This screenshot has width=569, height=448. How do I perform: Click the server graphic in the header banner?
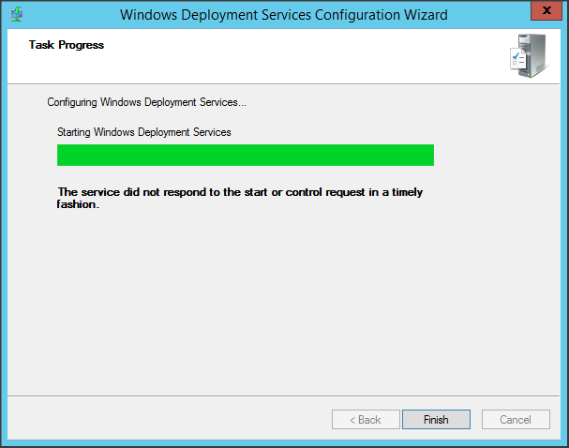pos(526,56)
